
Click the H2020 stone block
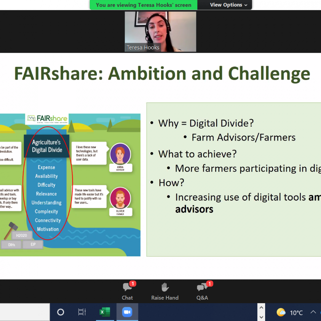22,236
